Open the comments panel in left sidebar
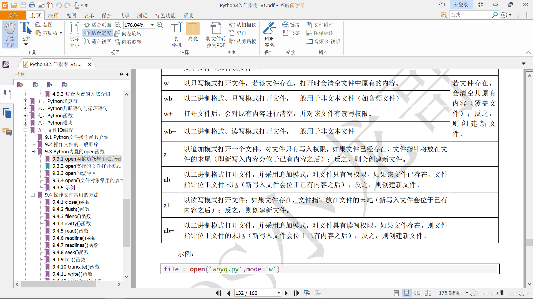 coord(7,132)
